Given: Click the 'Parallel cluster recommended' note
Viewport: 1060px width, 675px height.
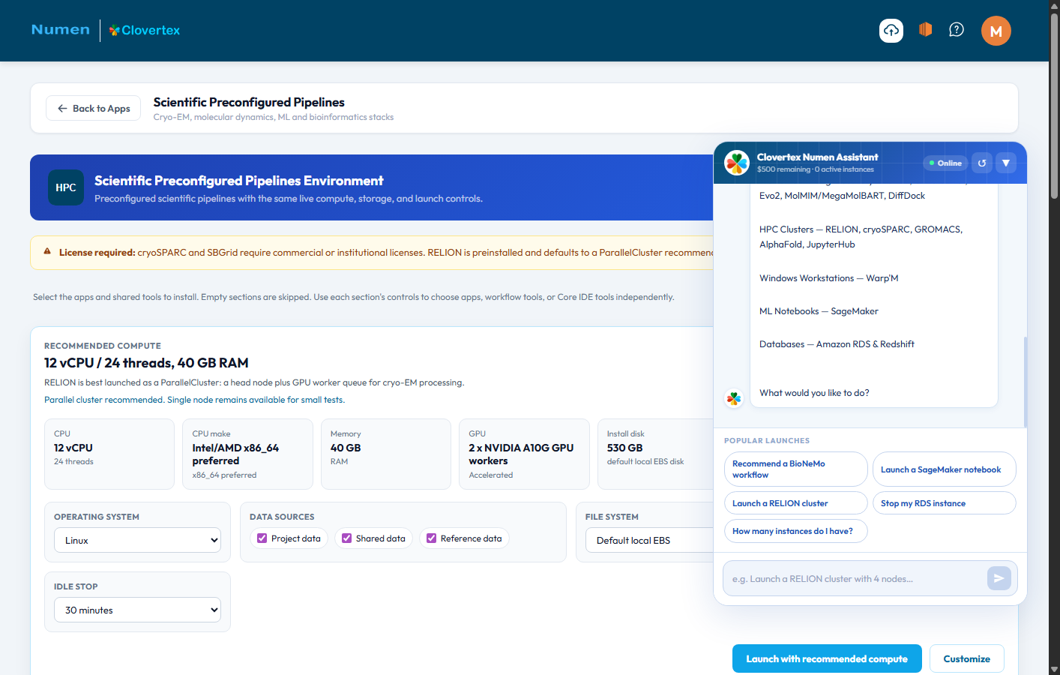Looking at the screenshot, I should (194, 400).
